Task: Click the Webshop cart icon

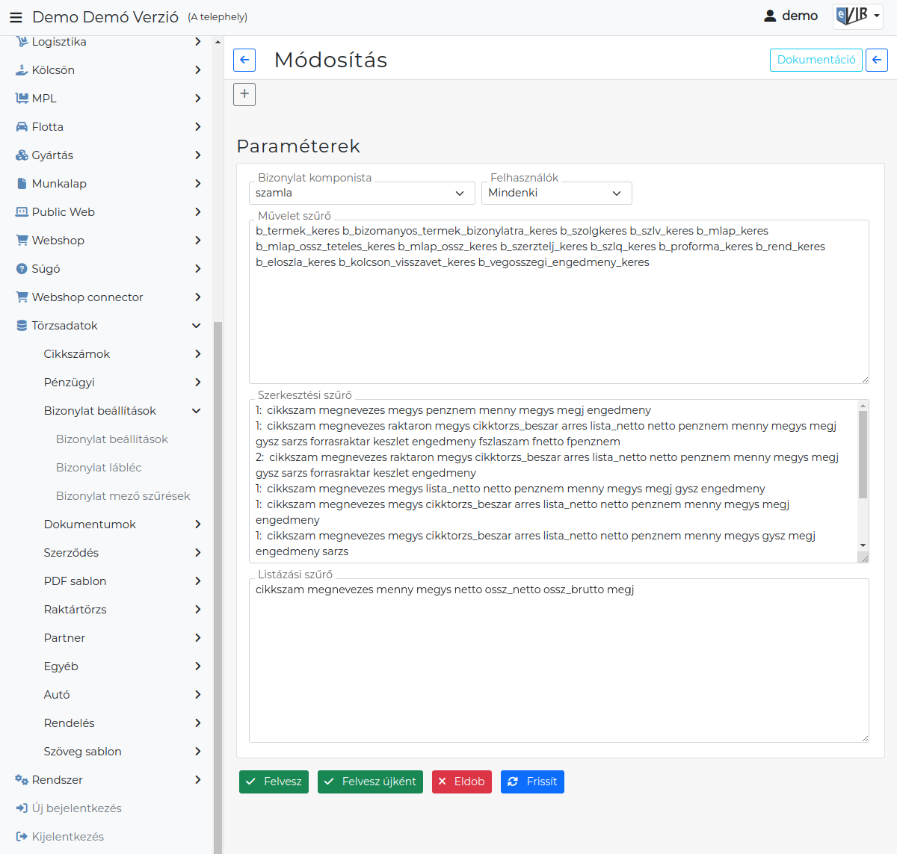Action: 22,241
